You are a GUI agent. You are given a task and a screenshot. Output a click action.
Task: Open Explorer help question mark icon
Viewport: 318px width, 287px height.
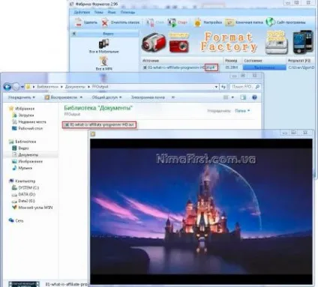click(x=254, y=97)
